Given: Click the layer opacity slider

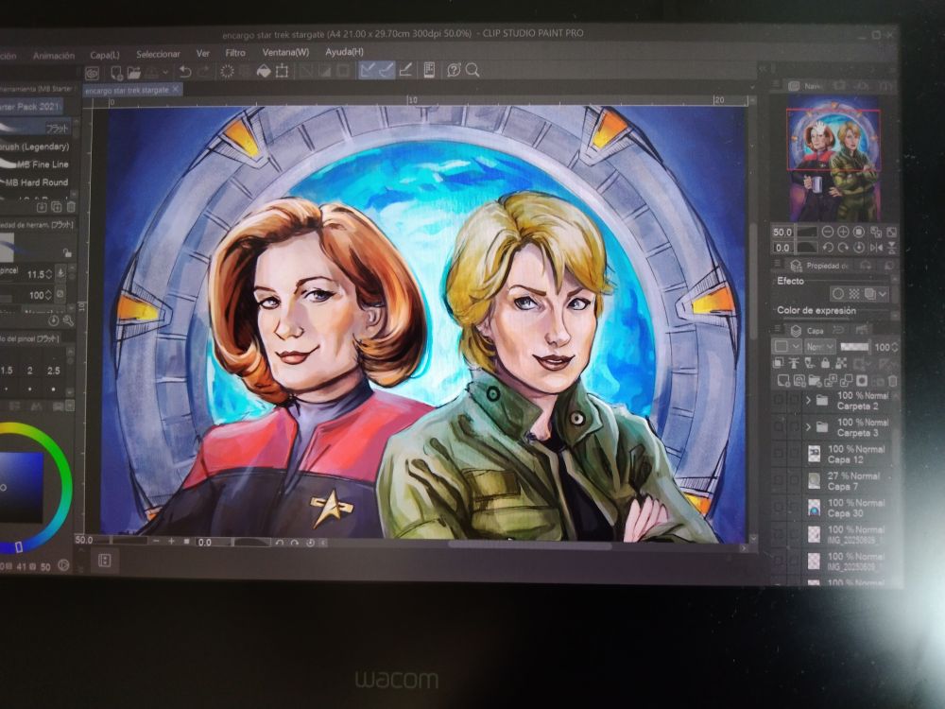Looking at the screenshot, I should [854, 347].
